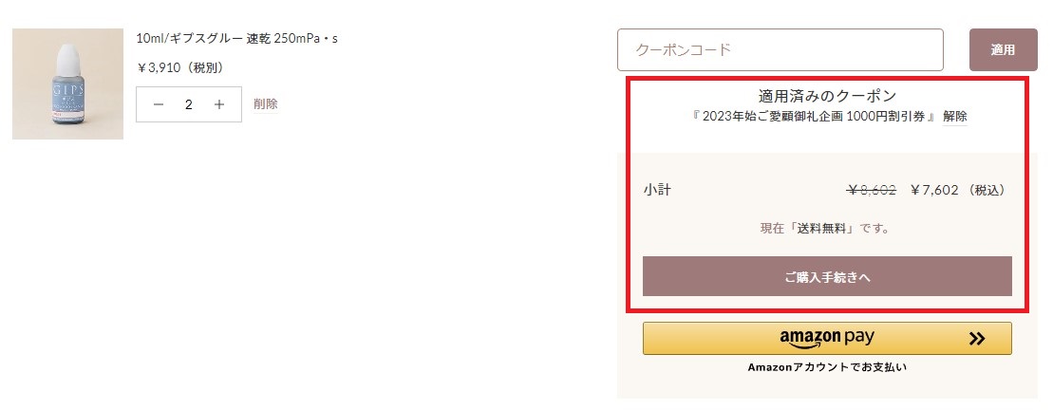Click the Amazonアカウントでお支払い caption
Image resolution: width=1053 pixels, height=410 pixels.
pyautogui.click(x=827, y=367)
